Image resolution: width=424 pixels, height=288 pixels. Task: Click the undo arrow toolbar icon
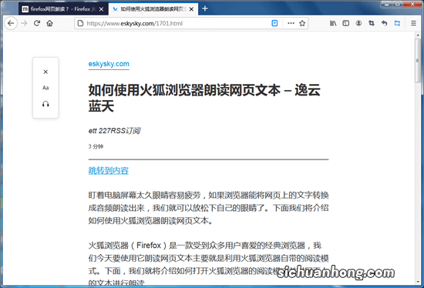point(384,23)
